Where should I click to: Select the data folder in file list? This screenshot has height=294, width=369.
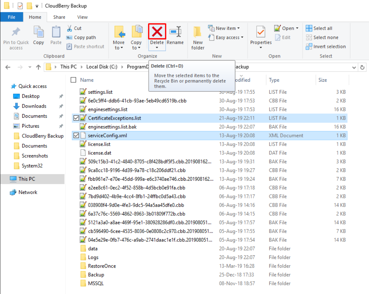(x=93, y=249)
